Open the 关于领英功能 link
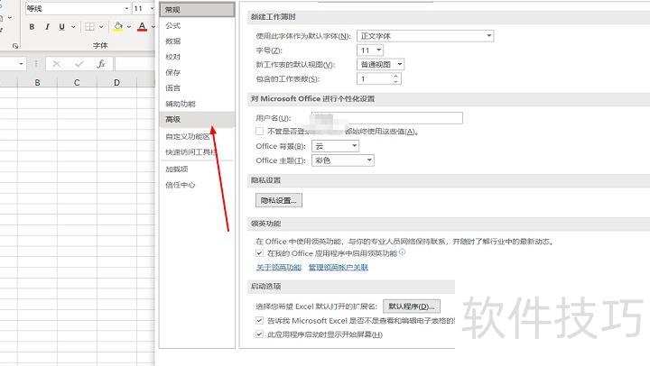Image resolution: width=650 pixels, height=366 pixels. [x=279, y=268]
